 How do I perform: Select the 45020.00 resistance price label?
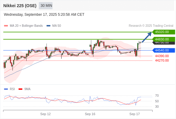163,32
